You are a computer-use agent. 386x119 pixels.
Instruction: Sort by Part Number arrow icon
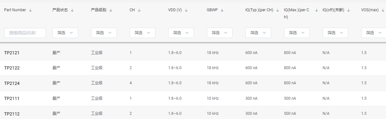(31, 10)
